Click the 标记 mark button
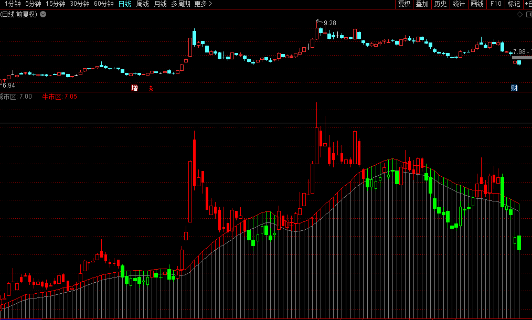 tap(514, 4)
